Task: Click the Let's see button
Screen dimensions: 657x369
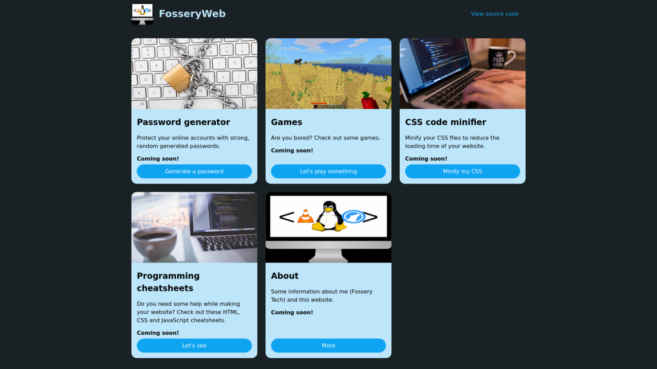Action: [194, 346]
